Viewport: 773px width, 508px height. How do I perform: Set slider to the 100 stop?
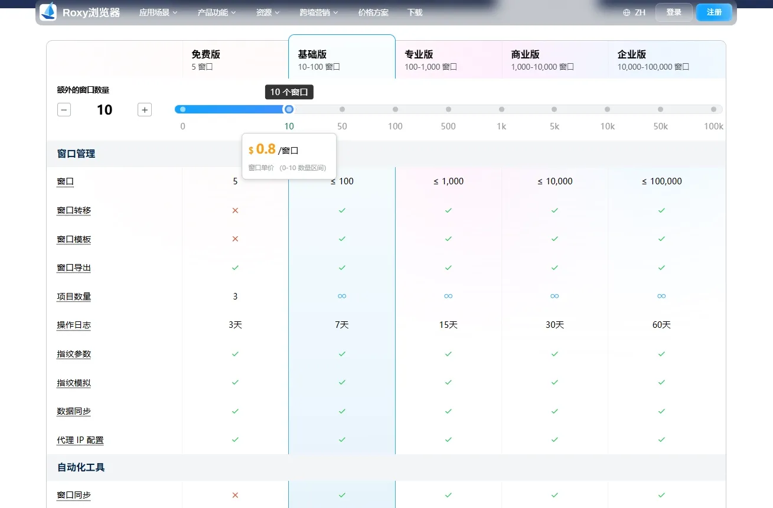(395, 109)
